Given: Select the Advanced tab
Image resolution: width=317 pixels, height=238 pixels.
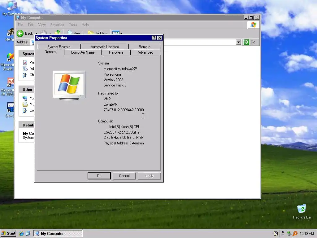Looking at the screenshot, I should click(x=145, y=52).
